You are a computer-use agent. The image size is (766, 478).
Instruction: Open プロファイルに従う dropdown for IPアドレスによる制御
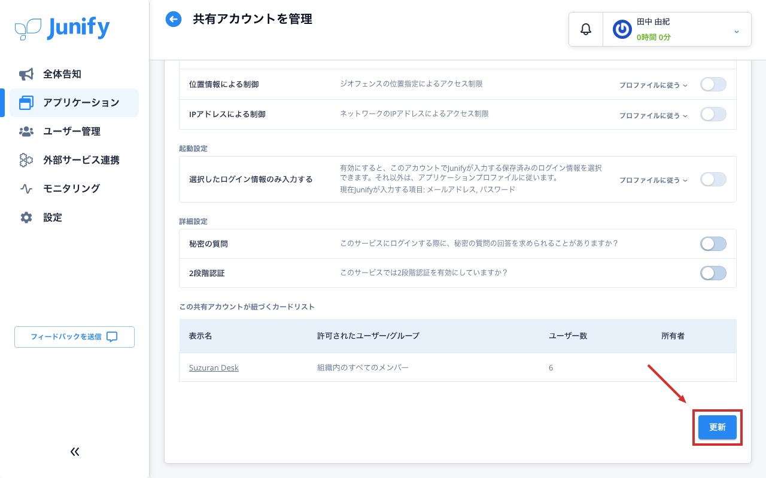(653, 115)
